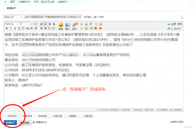Toggle the 纯文本 plain text checkbox
The height and width of the screenshot is (128, 195).
point(172,29)
